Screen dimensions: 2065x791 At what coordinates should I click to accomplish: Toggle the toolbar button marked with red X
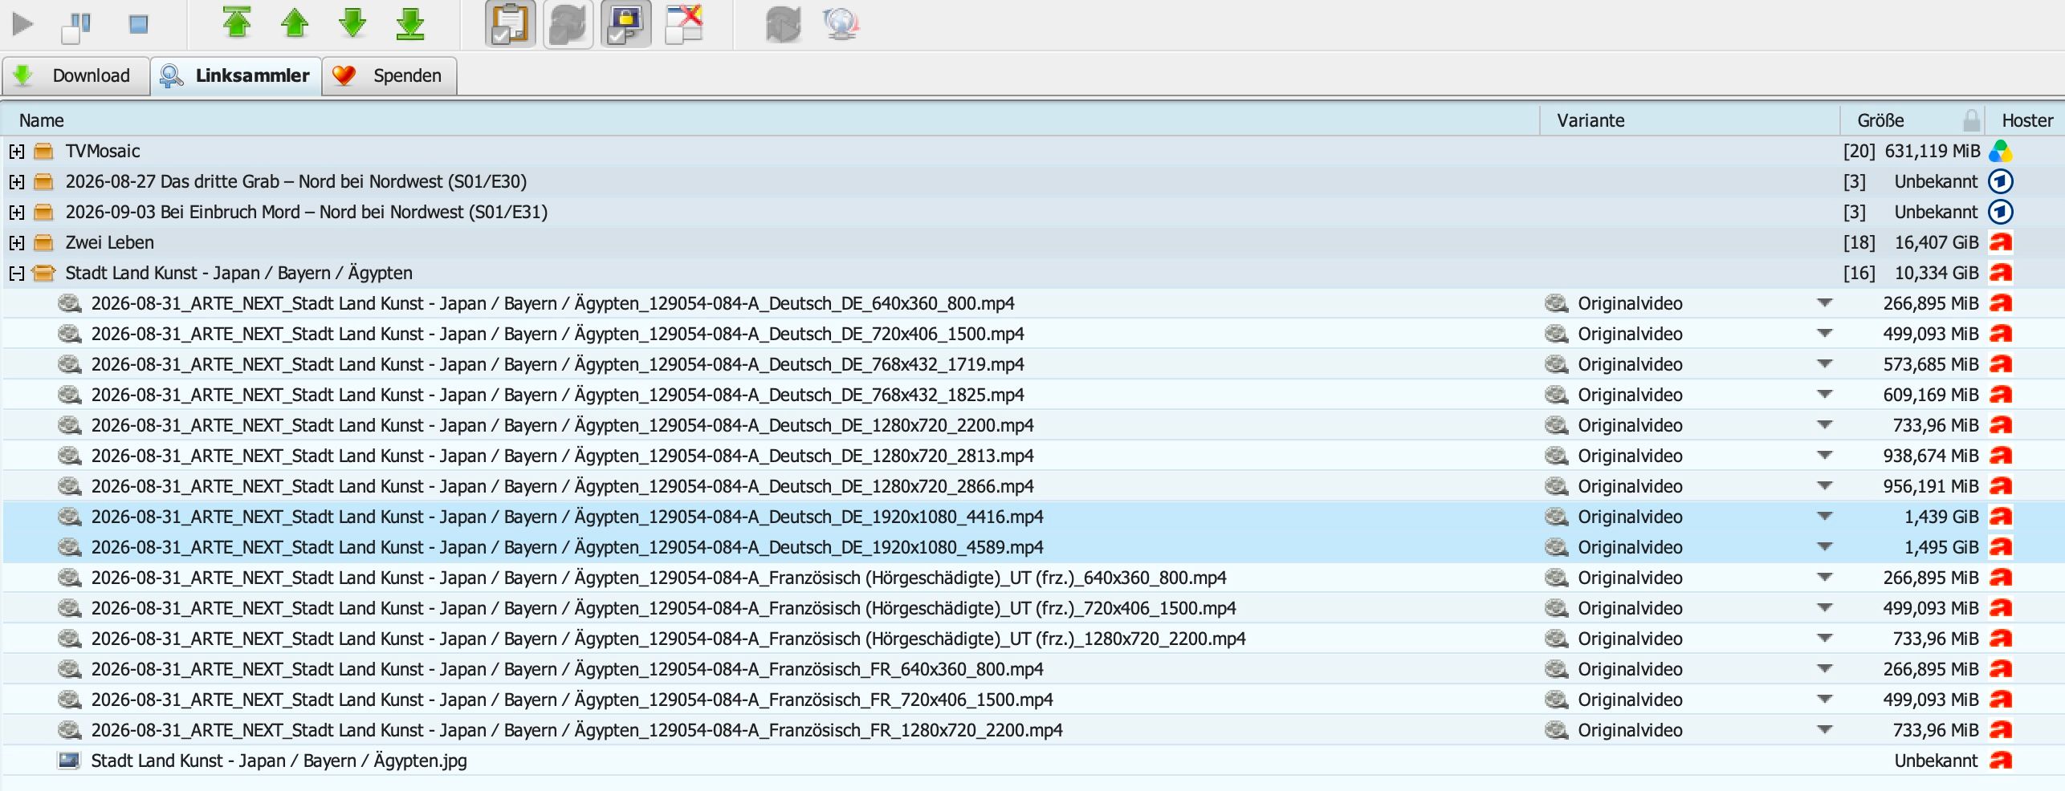[x=684, y=24]
